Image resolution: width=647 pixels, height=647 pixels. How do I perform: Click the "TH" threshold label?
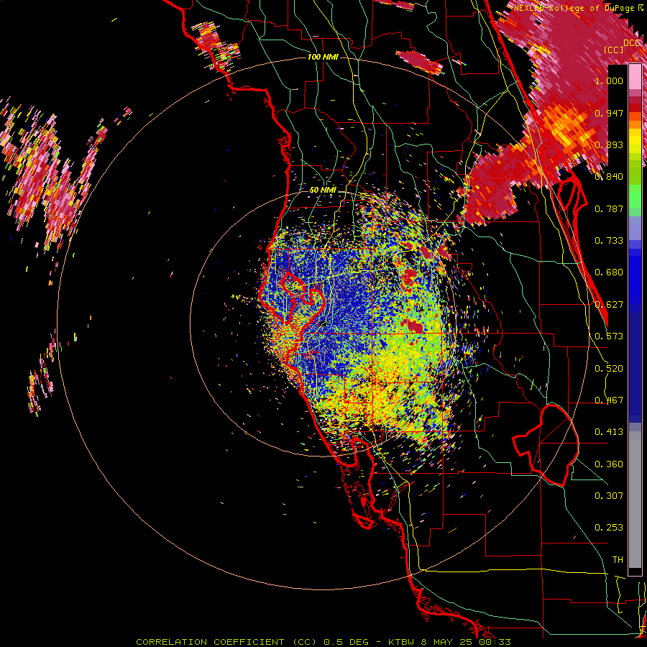618,560
